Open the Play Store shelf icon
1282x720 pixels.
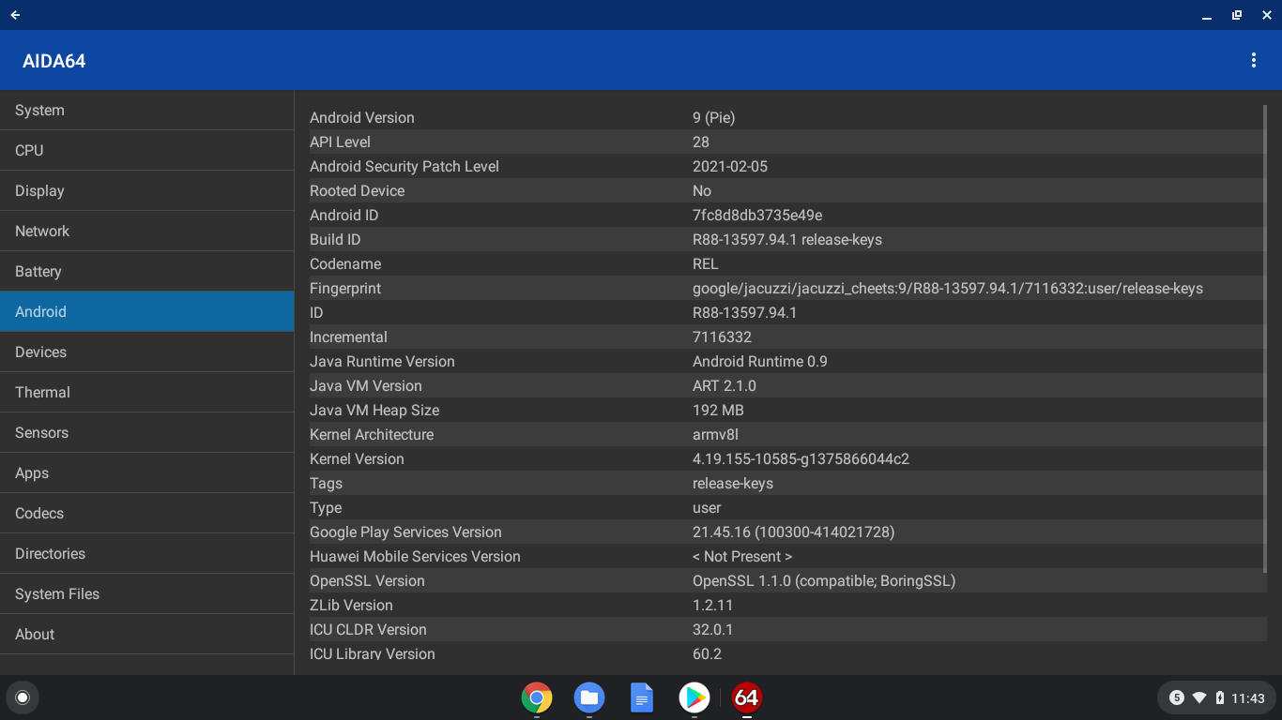(694, 697)
